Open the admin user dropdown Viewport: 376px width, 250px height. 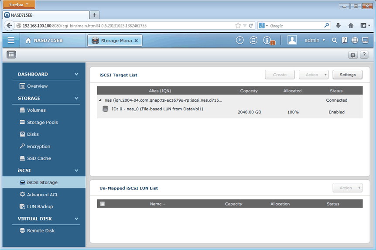[x=314, y=40]
